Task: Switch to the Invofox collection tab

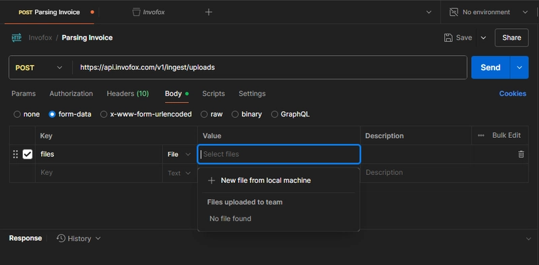Action: 148,12
